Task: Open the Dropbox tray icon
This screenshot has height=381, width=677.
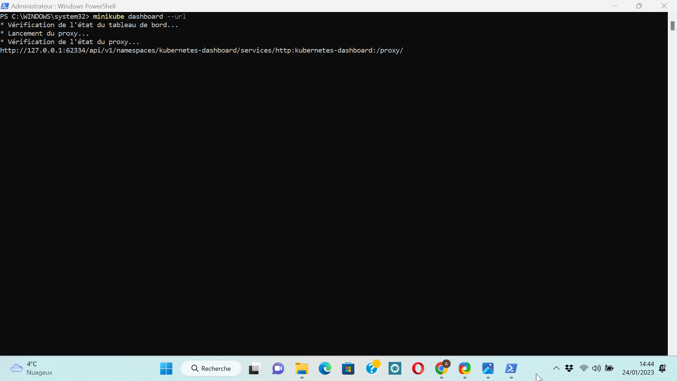Action: point(569,369)
